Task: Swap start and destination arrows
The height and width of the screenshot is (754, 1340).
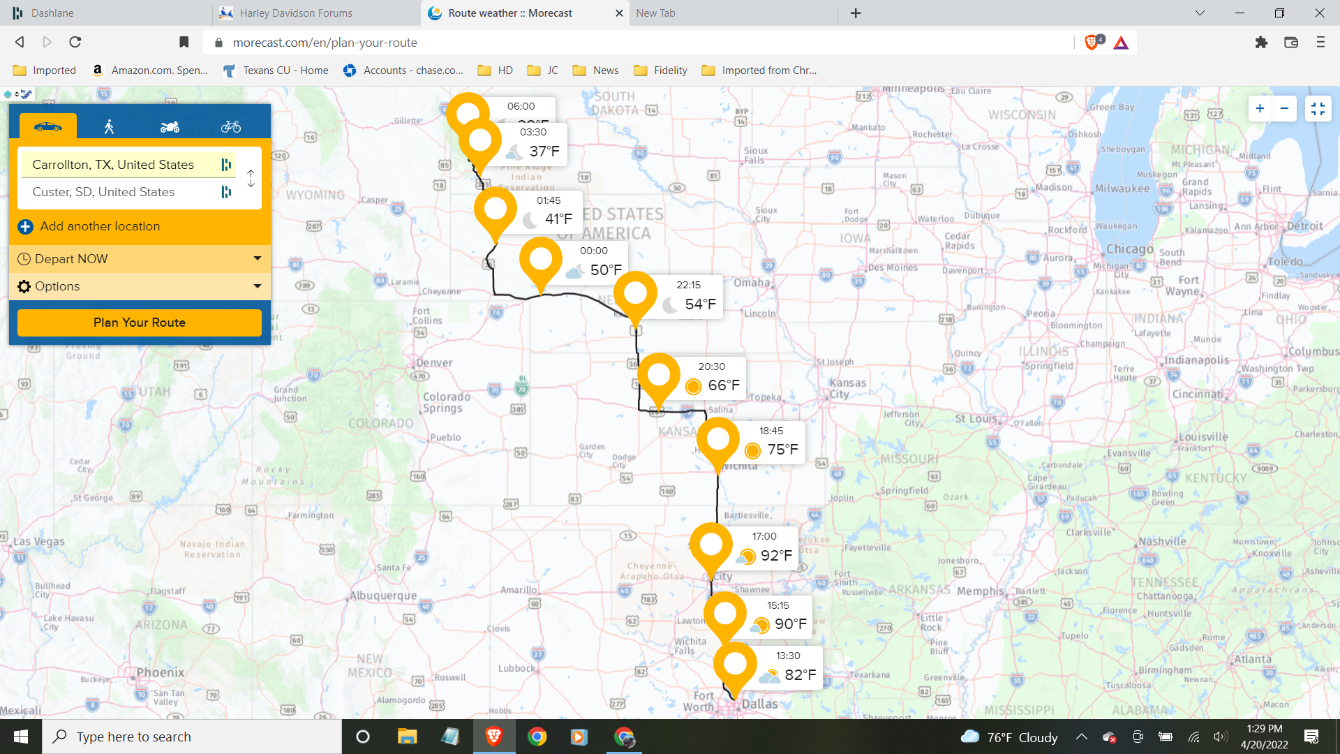Action: click(x=251, y=178)
